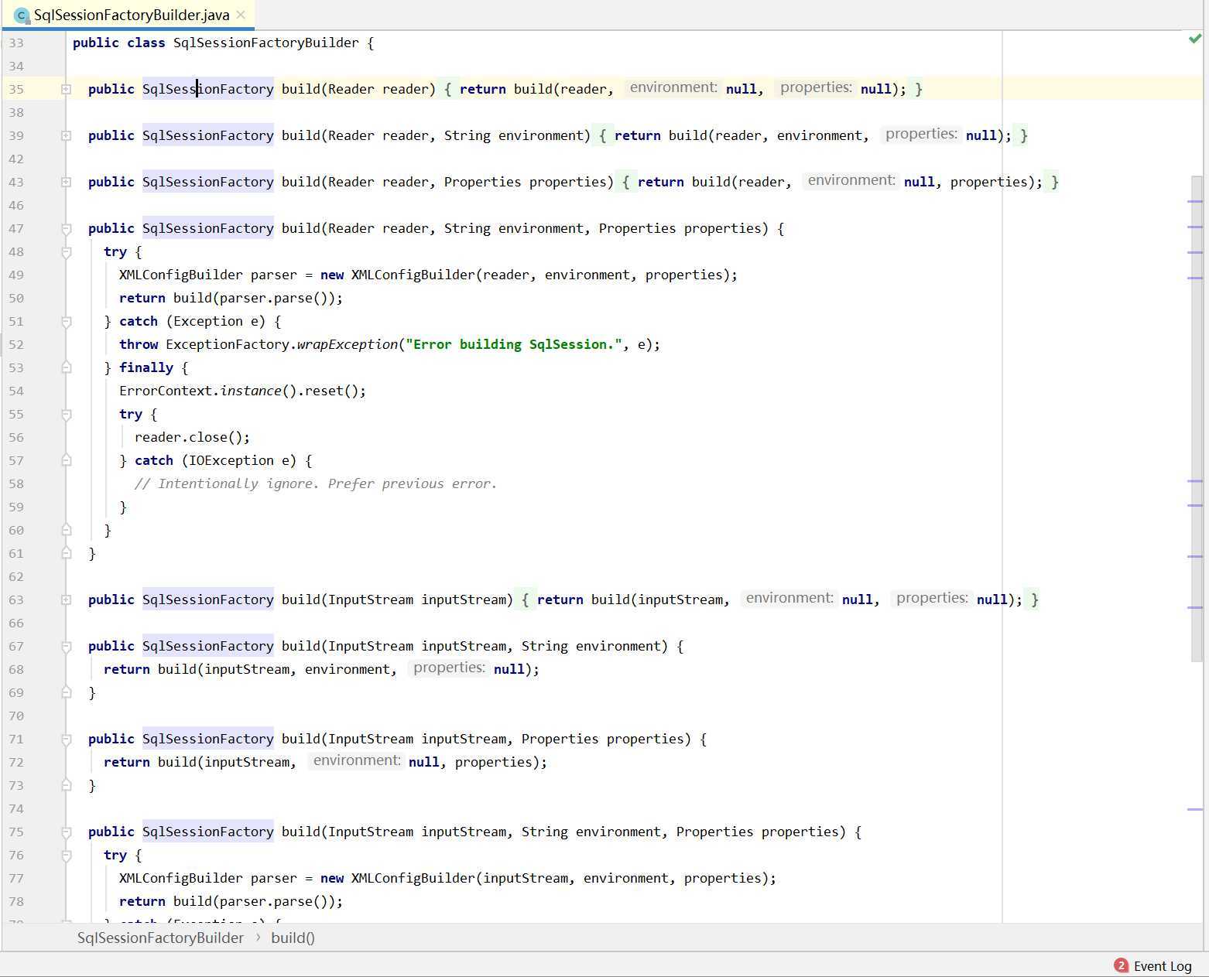
Task: Click the fold end marker at line 73
Action: click(66, 785)
